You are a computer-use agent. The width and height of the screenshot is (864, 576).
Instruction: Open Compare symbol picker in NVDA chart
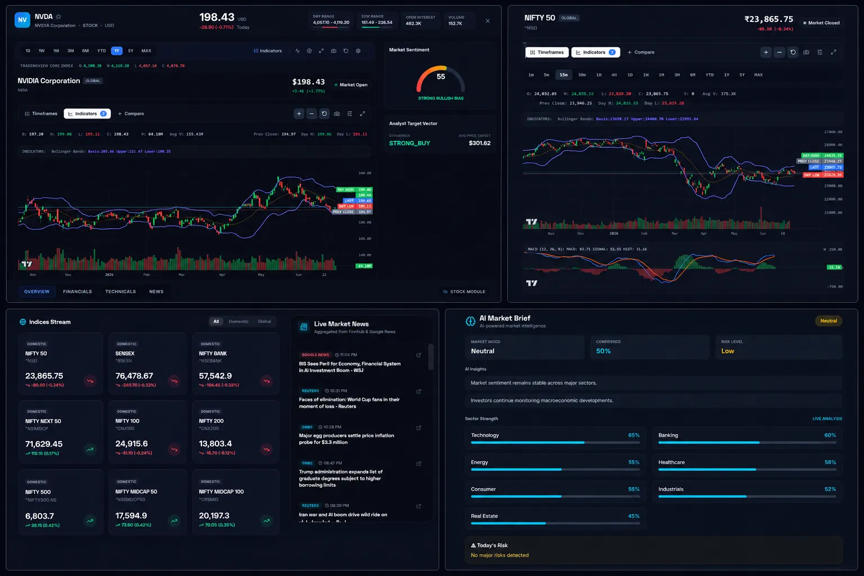(x=130, y=114)
